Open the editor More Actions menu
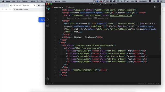 pyautogui.click(x=158, y=7)
